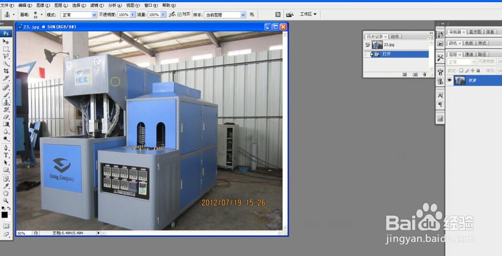Open the tool preset picker dropdown

[x=14, y=15]
